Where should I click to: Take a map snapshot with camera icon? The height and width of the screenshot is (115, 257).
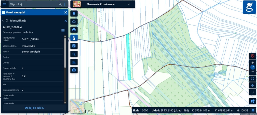pyautogui.click(x=74, y=70)
